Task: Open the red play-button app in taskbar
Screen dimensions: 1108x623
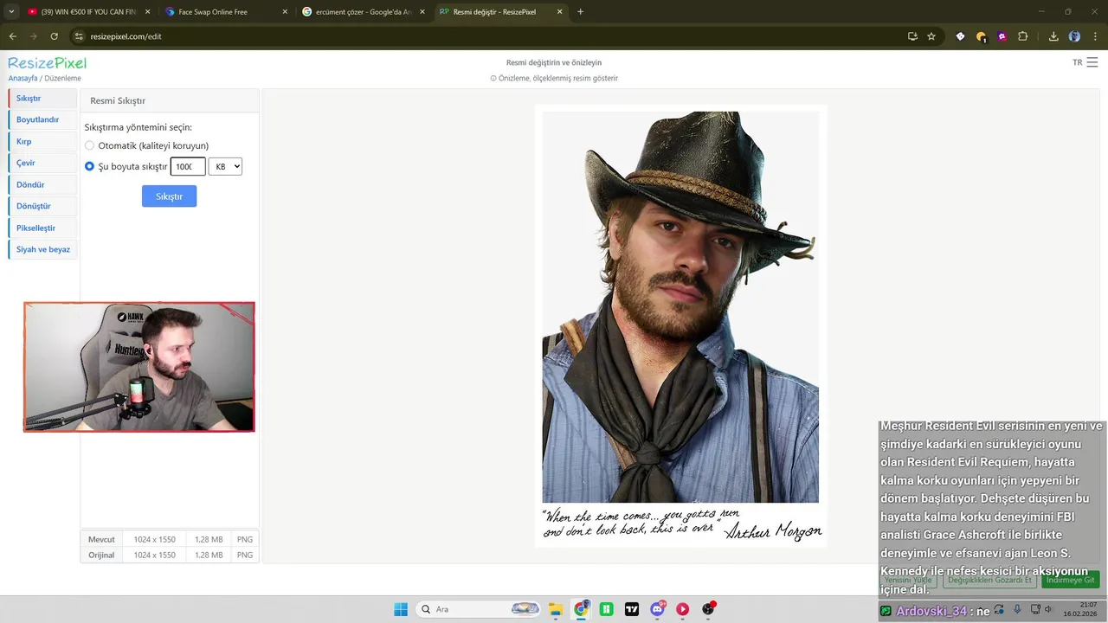Action: [x=683, y=609]
